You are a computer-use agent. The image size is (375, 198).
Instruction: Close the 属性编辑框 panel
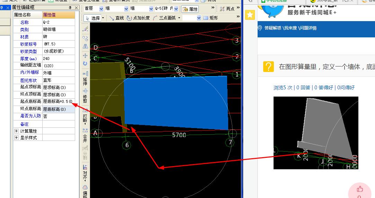pyautogui.click(x=76, y=8)
